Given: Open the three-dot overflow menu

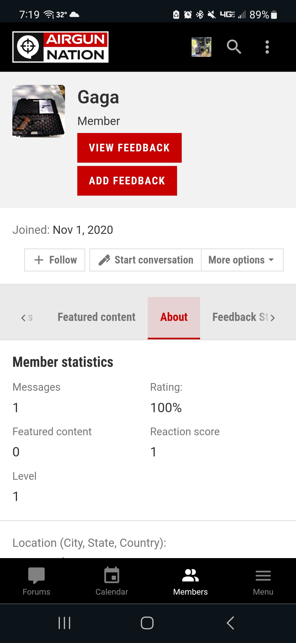Looking at the screenshot, I should [267, 47].
